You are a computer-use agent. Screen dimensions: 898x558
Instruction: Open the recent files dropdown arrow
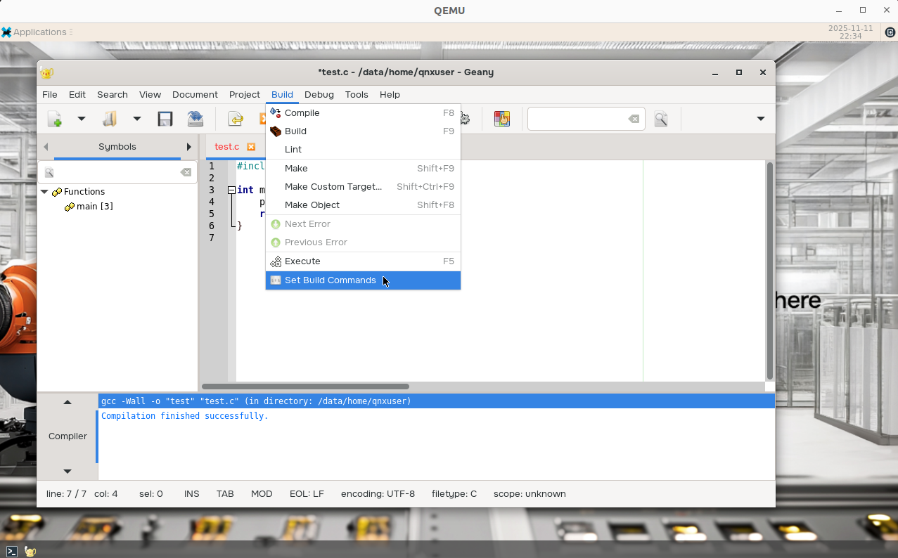[137, 119]
